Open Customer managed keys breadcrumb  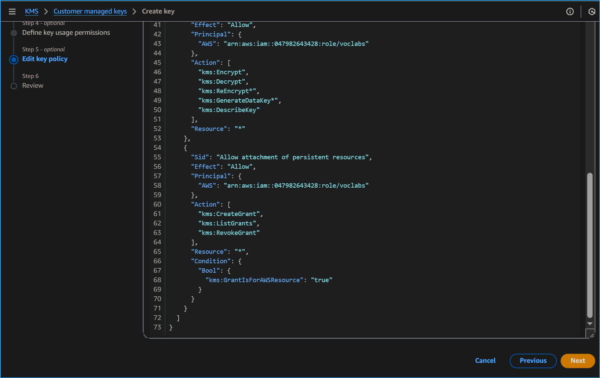coord(90,11)
